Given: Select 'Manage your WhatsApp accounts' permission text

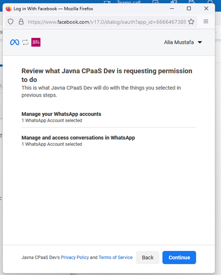Looking at the screenshot, I should point(61,114).
